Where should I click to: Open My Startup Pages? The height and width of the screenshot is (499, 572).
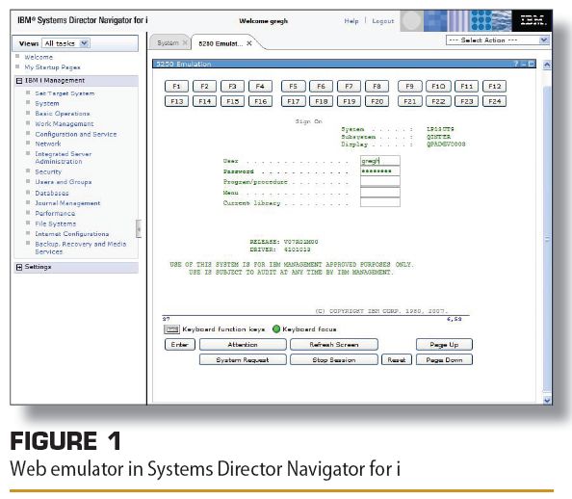click(52, 67)
